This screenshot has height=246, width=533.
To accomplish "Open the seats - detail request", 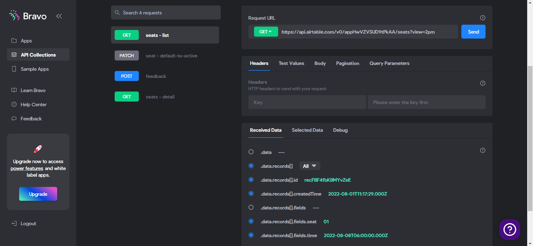I will [x=165, y=97].
